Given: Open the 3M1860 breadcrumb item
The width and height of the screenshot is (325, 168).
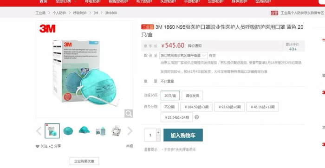Looking at the screenshot, I should [x=111, y=13].
